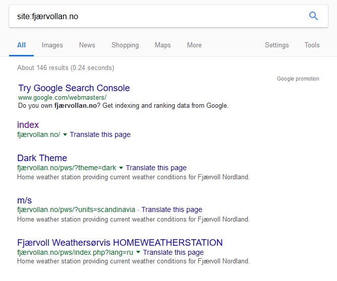Click the www.google.com/webmasters/ URL
This screenshot has height=281, width=337.
63,98
